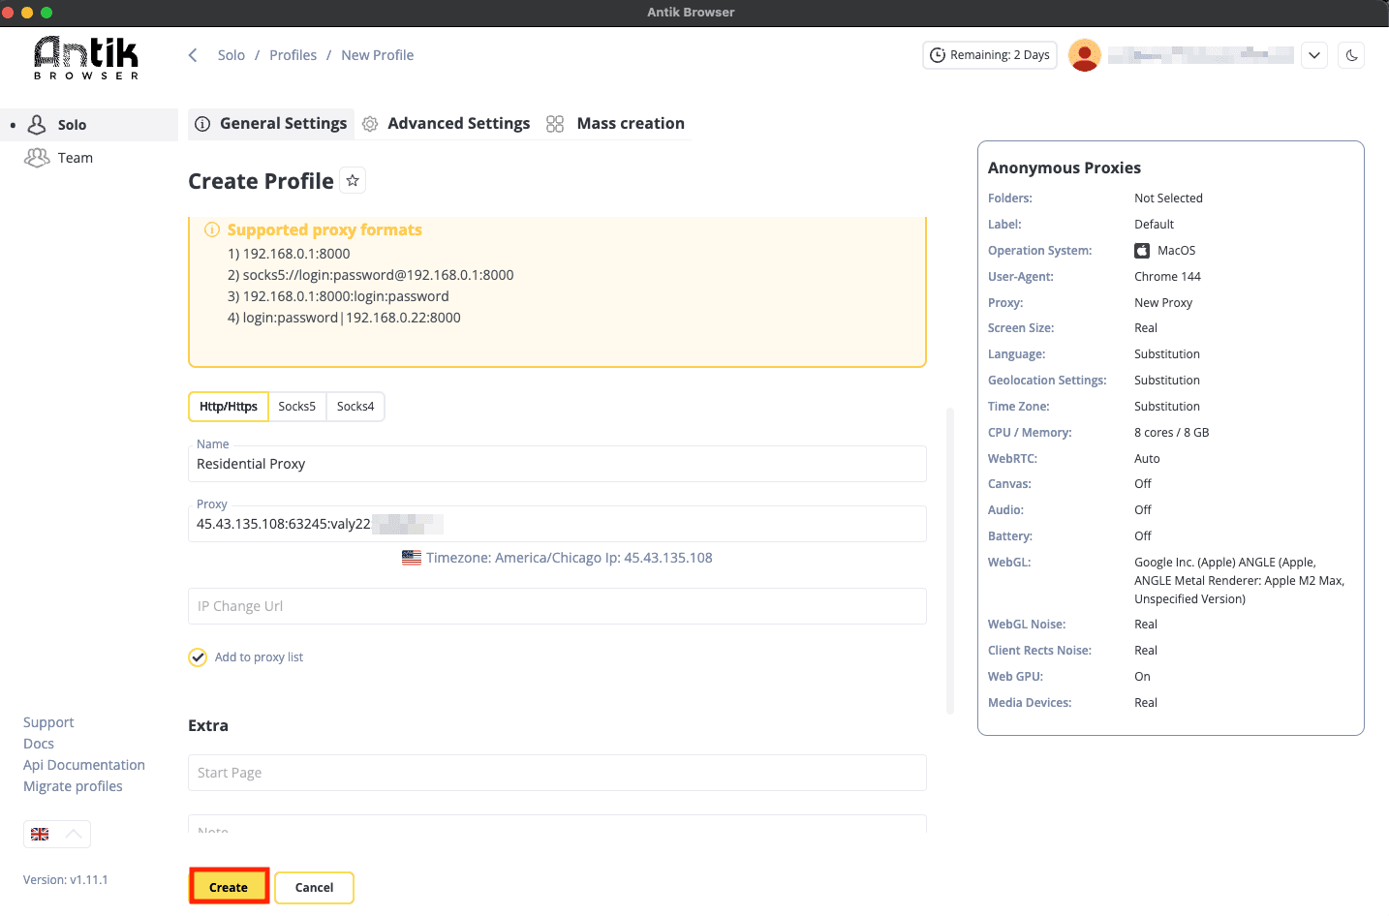Click the form scrollbar on the right
The image size is (1389, 916).
coord(950,562)
